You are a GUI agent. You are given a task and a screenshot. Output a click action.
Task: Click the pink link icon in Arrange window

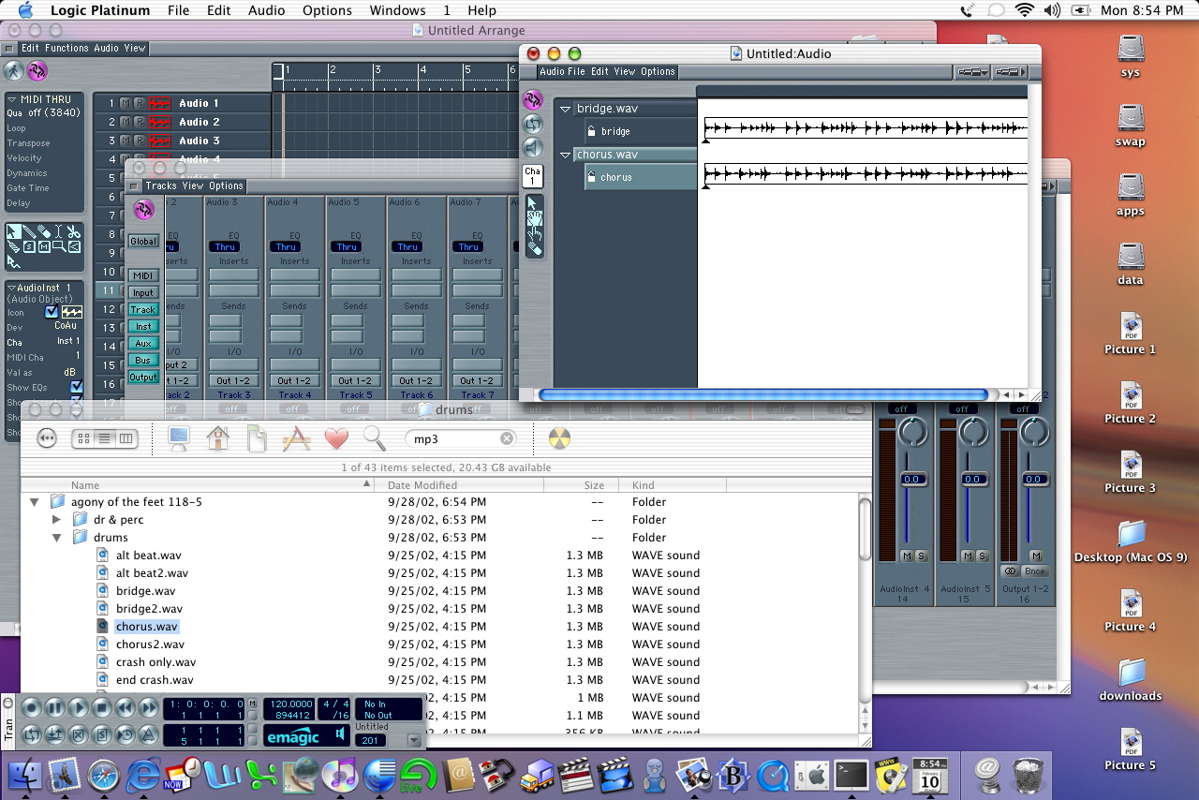37,71
